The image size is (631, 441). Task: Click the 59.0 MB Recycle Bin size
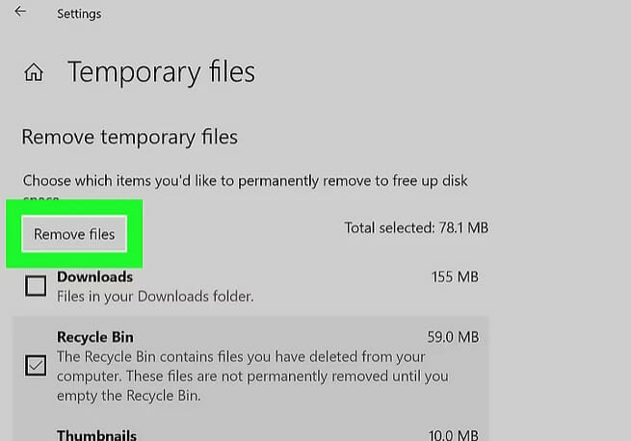tap(453, 337)
